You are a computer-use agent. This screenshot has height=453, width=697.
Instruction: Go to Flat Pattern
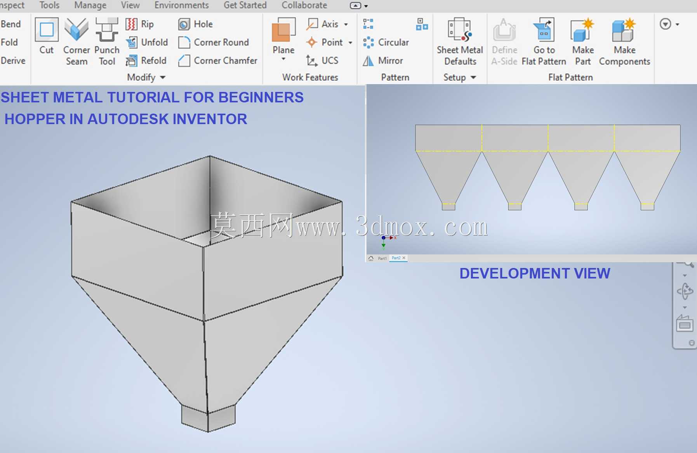pyautogui.click(x=544, y=41)
